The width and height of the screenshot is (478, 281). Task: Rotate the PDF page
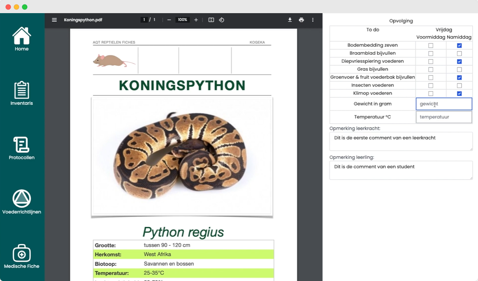[x=221, y=19]
